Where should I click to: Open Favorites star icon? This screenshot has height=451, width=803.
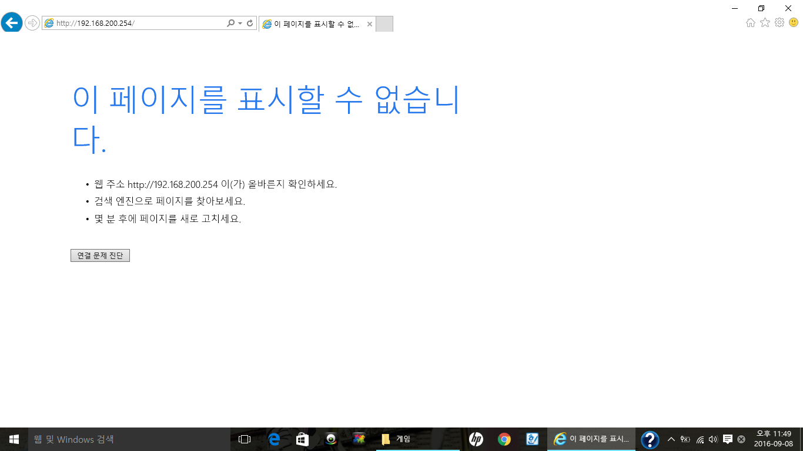[765, 23]
